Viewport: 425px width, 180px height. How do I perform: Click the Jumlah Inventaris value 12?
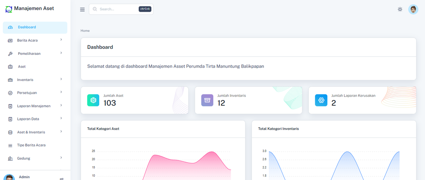(221, 103)
